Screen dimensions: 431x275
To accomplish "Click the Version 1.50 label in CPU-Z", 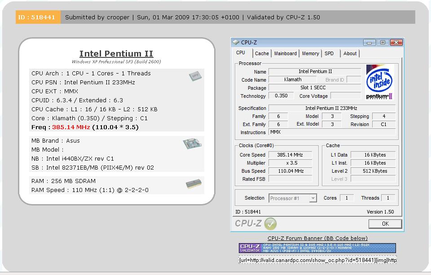I will coord(380,212).
